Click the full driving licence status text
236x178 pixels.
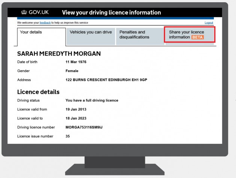(x=92, y=100)
